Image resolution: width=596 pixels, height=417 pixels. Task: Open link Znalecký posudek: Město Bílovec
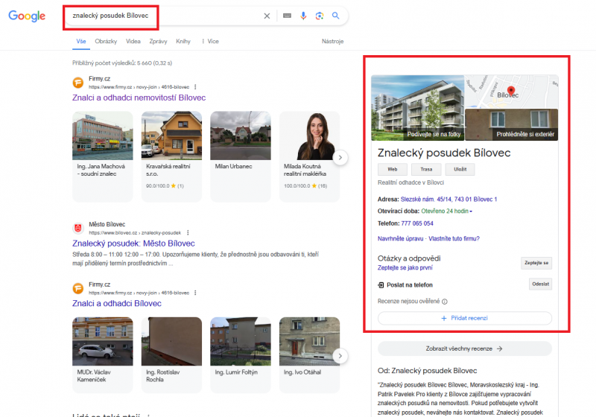click(x=133, y=243)
